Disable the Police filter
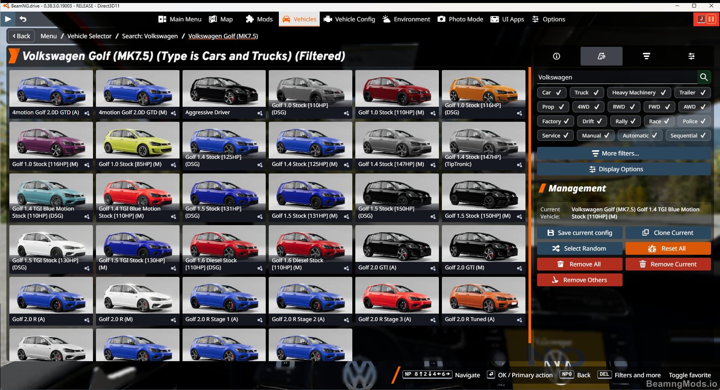Image resolution: width=720 pixels, height=390 pixels. pyautogui.click(x=694, y=121)
